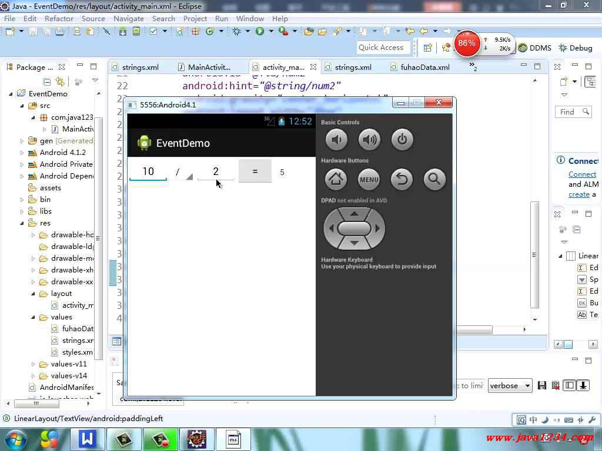Screen dimensions: 602x451
Task: Click emulator power button
Action: click(x=402, y=140)
